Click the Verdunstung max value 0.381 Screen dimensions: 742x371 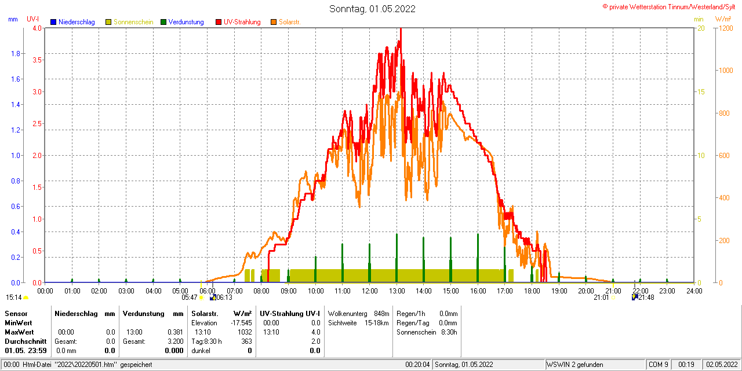pos(175,332)
